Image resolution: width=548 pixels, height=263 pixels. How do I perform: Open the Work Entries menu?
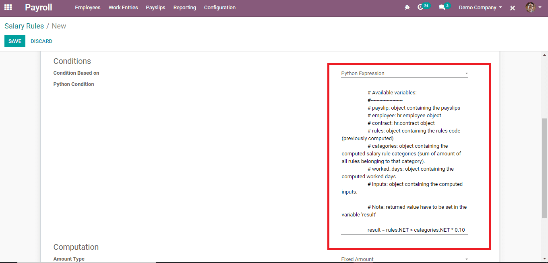(x=123, y=7)
